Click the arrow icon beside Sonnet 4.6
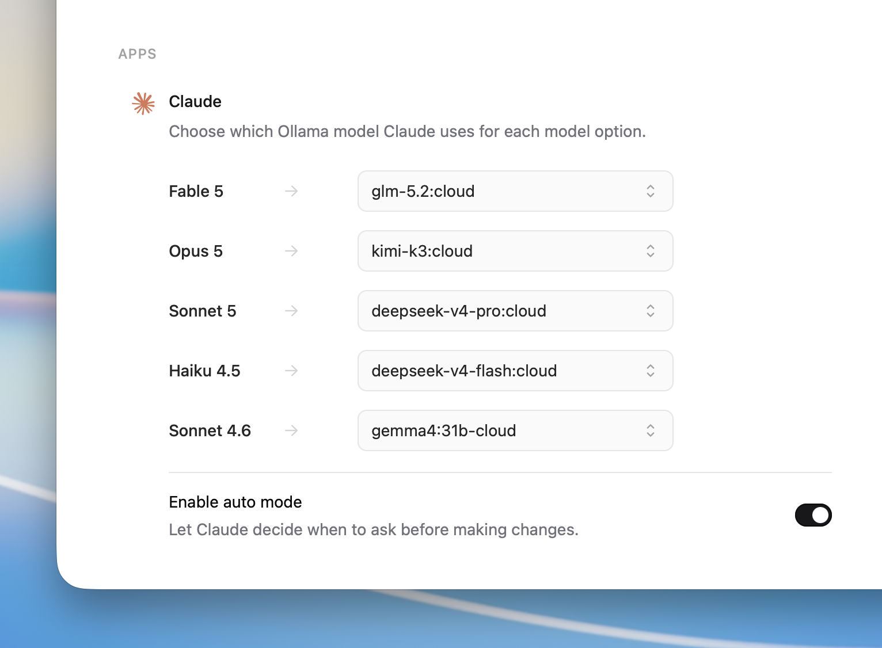 (291, 430)
